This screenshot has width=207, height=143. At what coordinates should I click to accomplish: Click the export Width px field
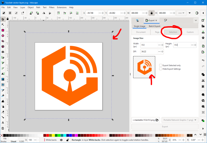(149, 45)
